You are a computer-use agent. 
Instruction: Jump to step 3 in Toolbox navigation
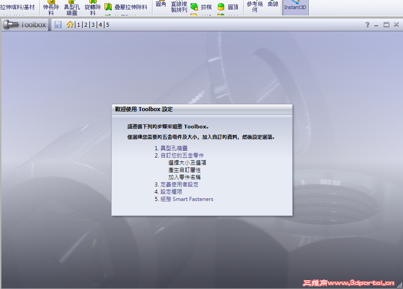coord(93,24)
